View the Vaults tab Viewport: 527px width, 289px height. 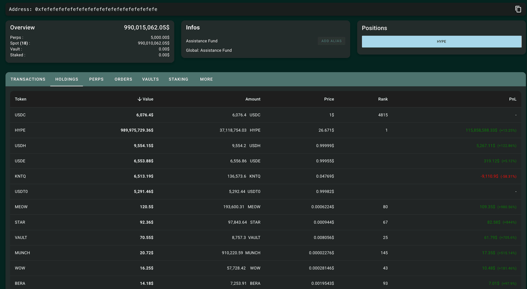tap(150, 79)
